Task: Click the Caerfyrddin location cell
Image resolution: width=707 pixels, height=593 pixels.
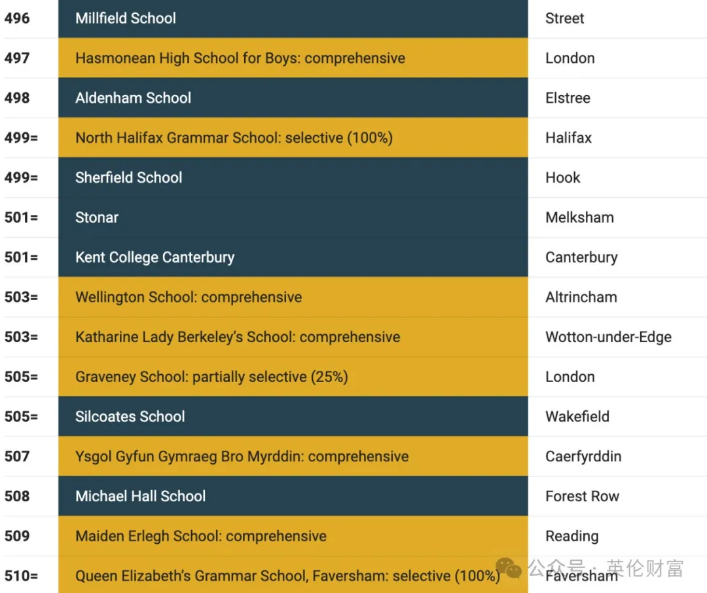Action: pyautogui.click(x=617, y=456)
